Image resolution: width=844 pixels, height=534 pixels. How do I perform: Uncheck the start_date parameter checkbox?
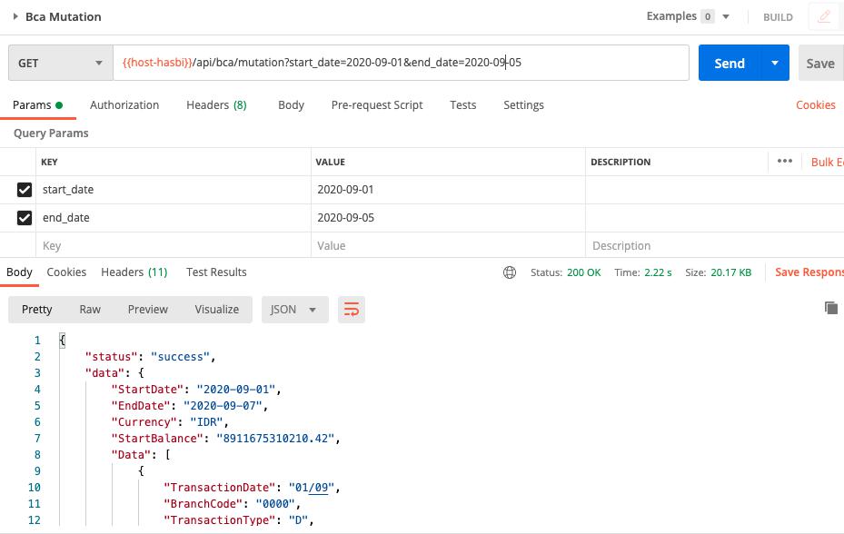(x=25, y=190)
